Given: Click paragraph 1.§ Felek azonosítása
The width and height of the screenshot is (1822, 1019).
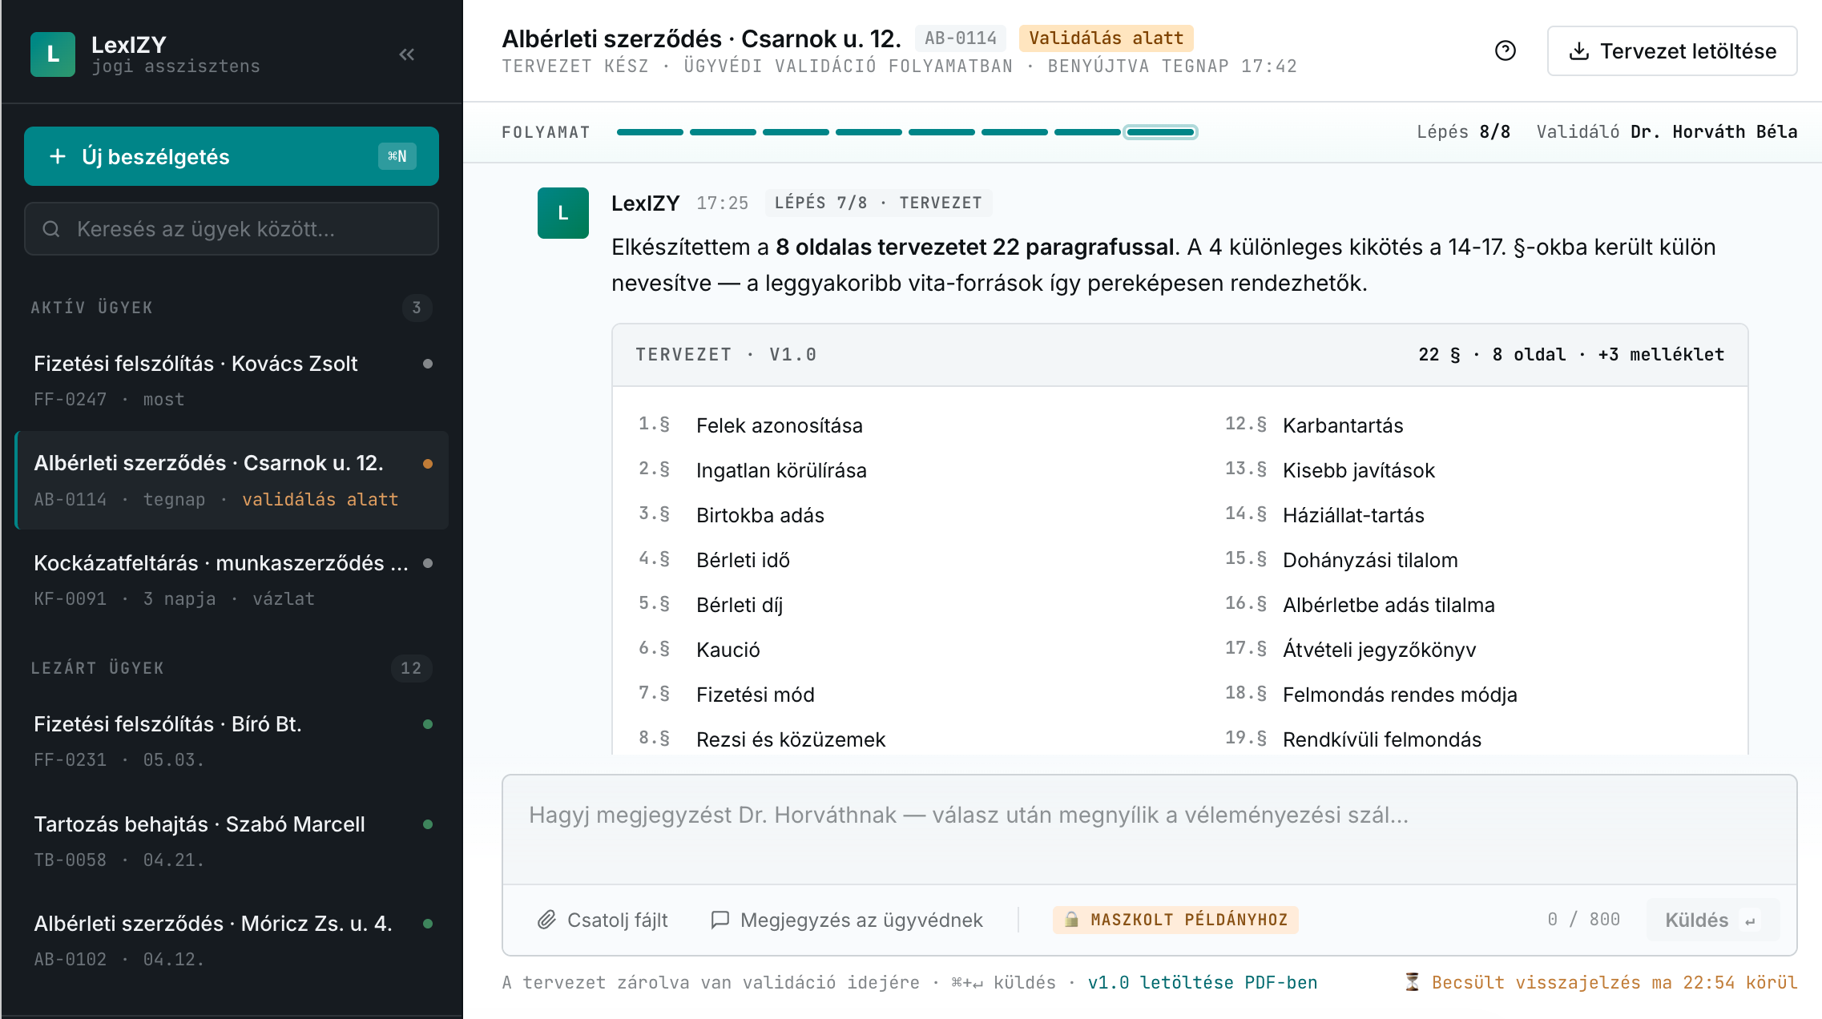Looking at the screenshot, I should [x=751, y=425].
